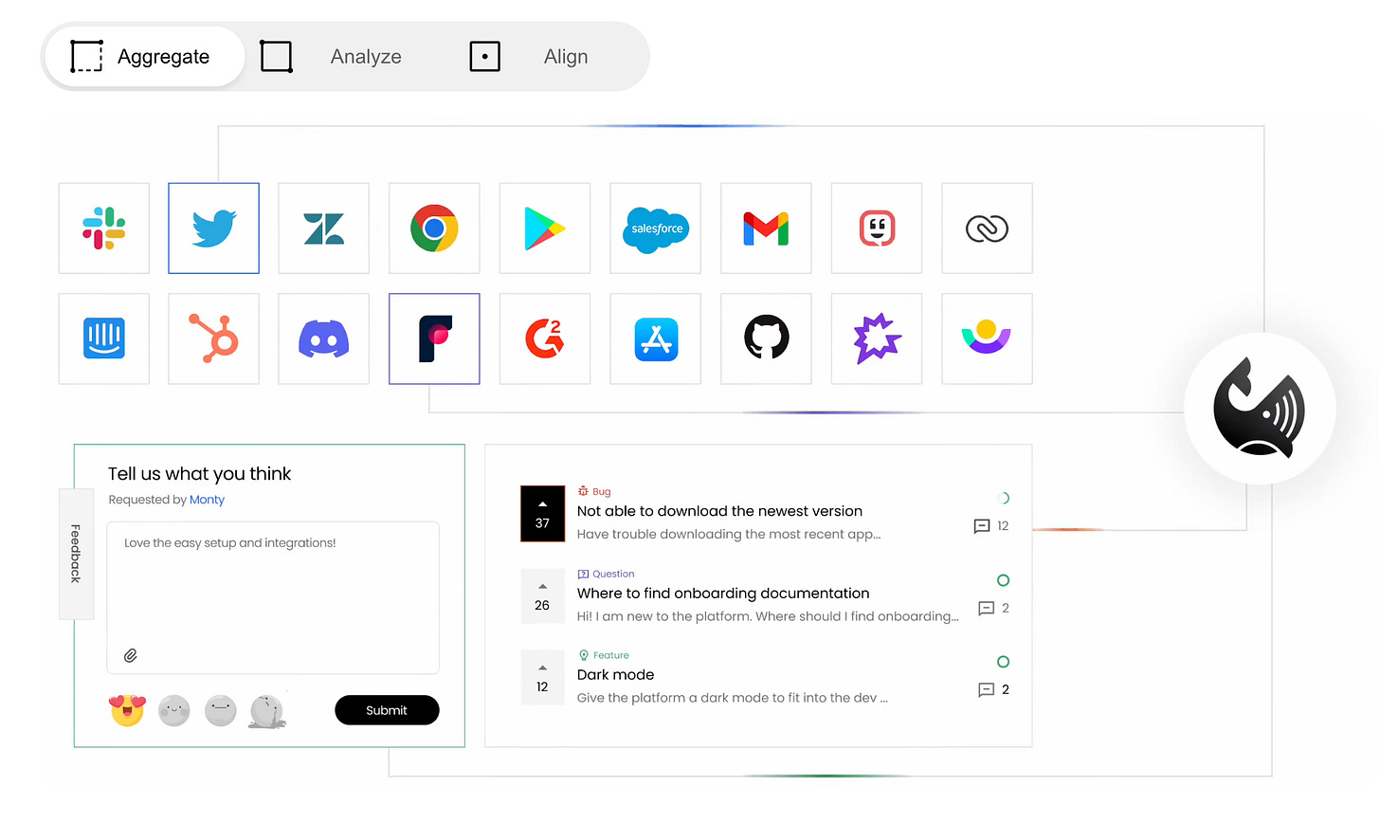Viewport: 1380px width, 823px height.
Task: Select the Aggregate tab
Action: coord(143,57)
